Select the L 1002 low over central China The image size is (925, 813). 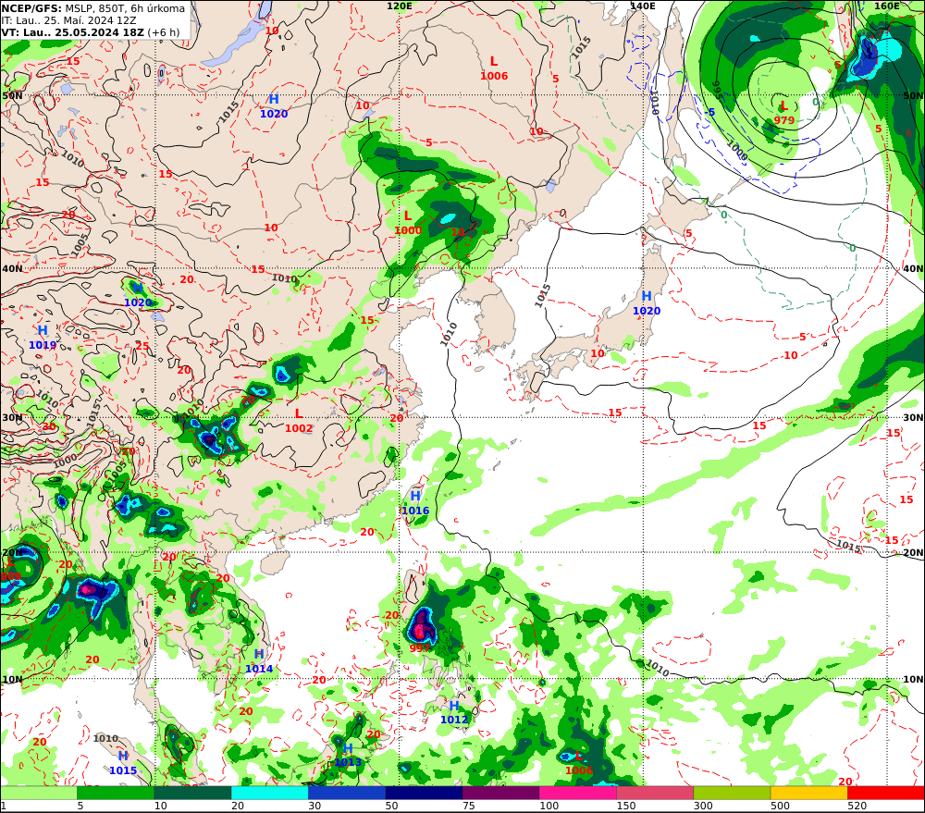click(x=299, y=421)
